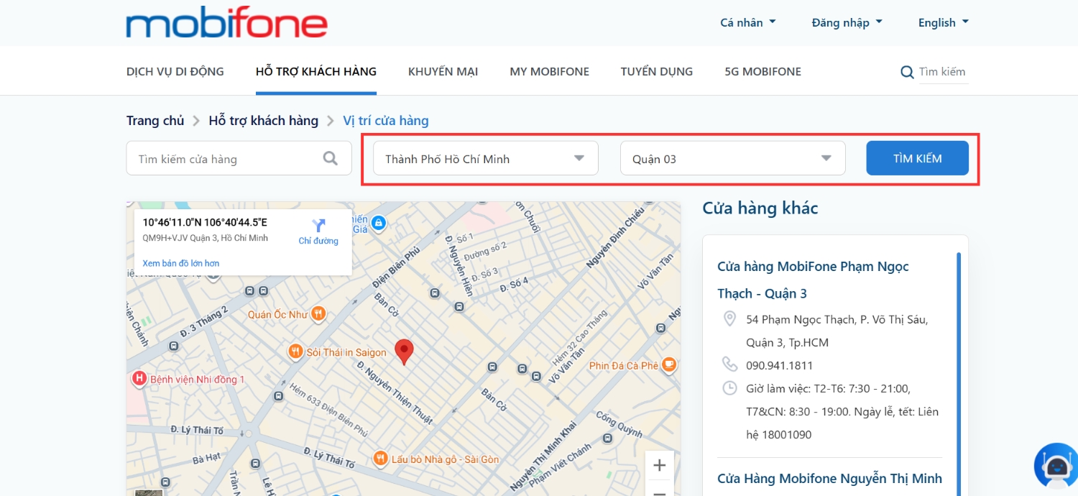Click the Quán Ốc Như restaurant marker
Image resolution: width=1078 pixels, height=496 pixels.
click(x=319, y=314)
